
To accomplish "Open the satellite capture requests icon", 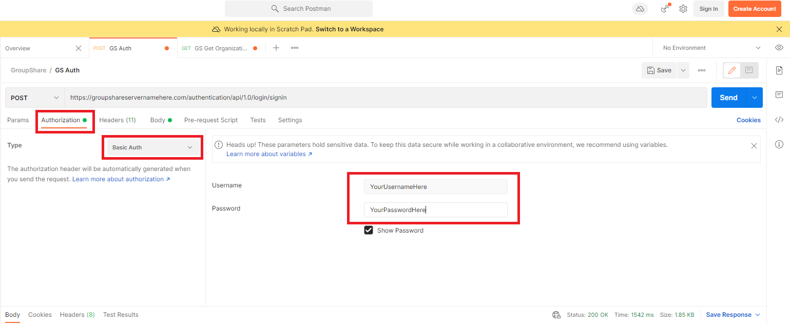I will tap(665, 8).
